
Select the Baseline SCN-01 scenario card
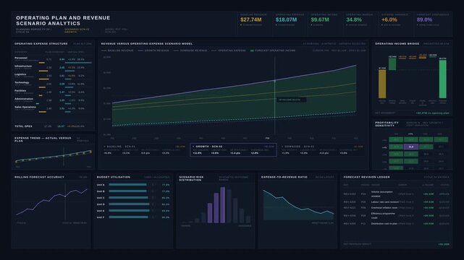[145, 150]
